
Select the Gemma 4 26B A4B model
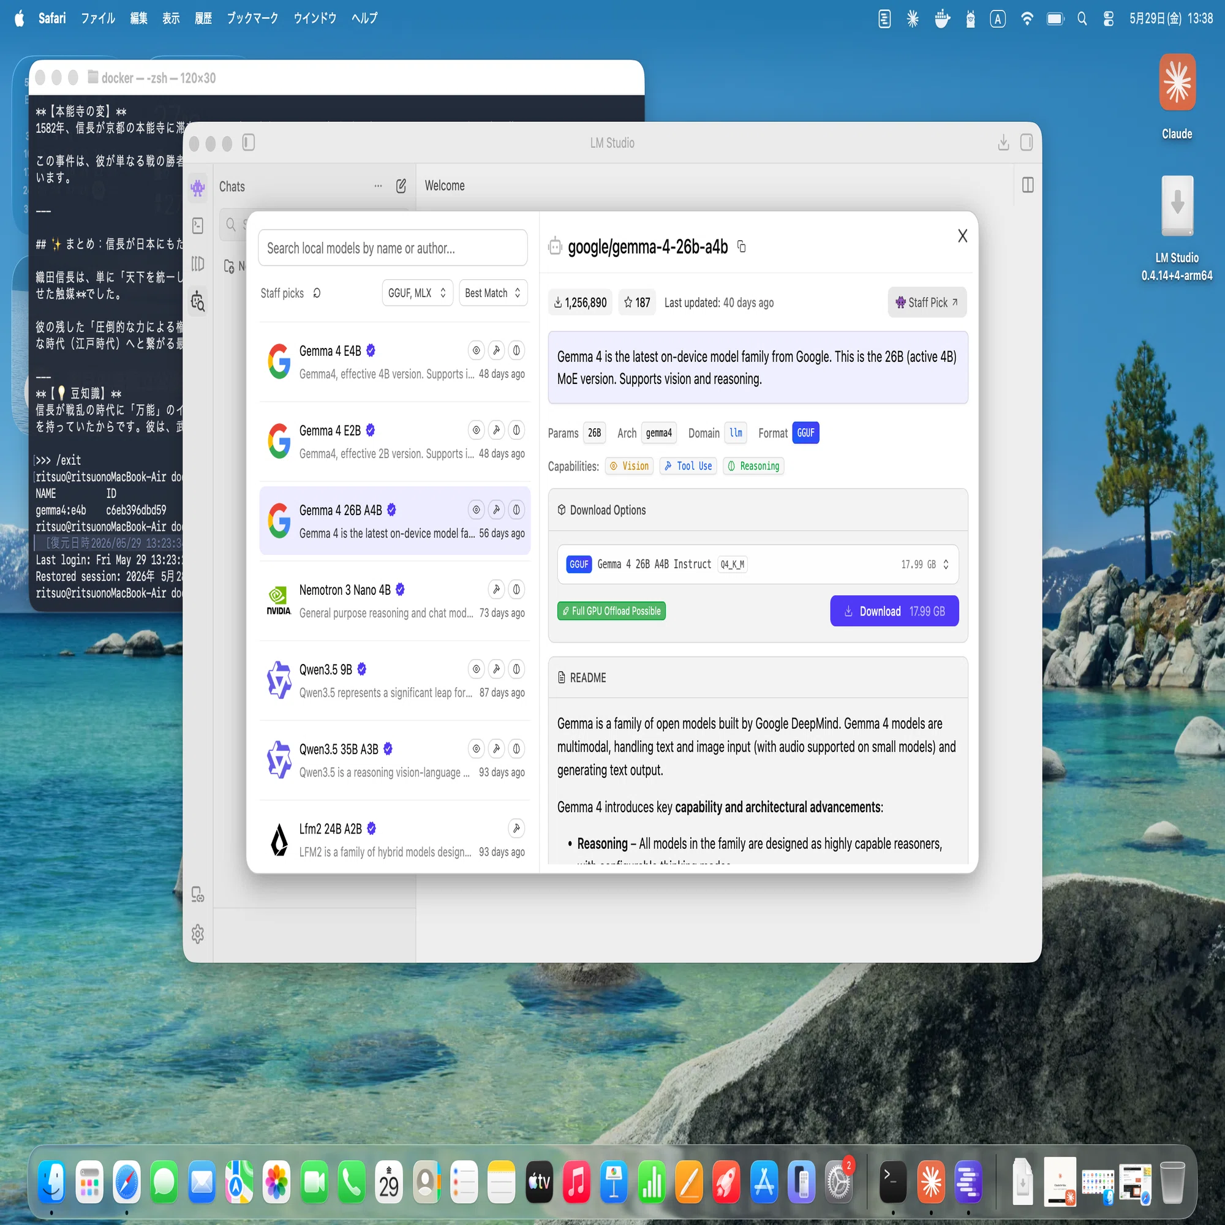point(394,521)
